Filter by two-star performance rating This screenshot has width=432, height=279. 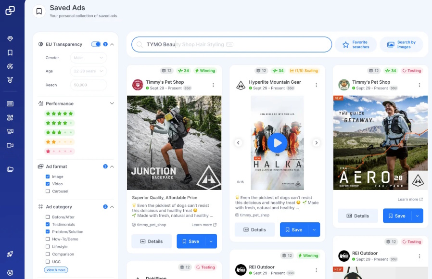(59, 142)
